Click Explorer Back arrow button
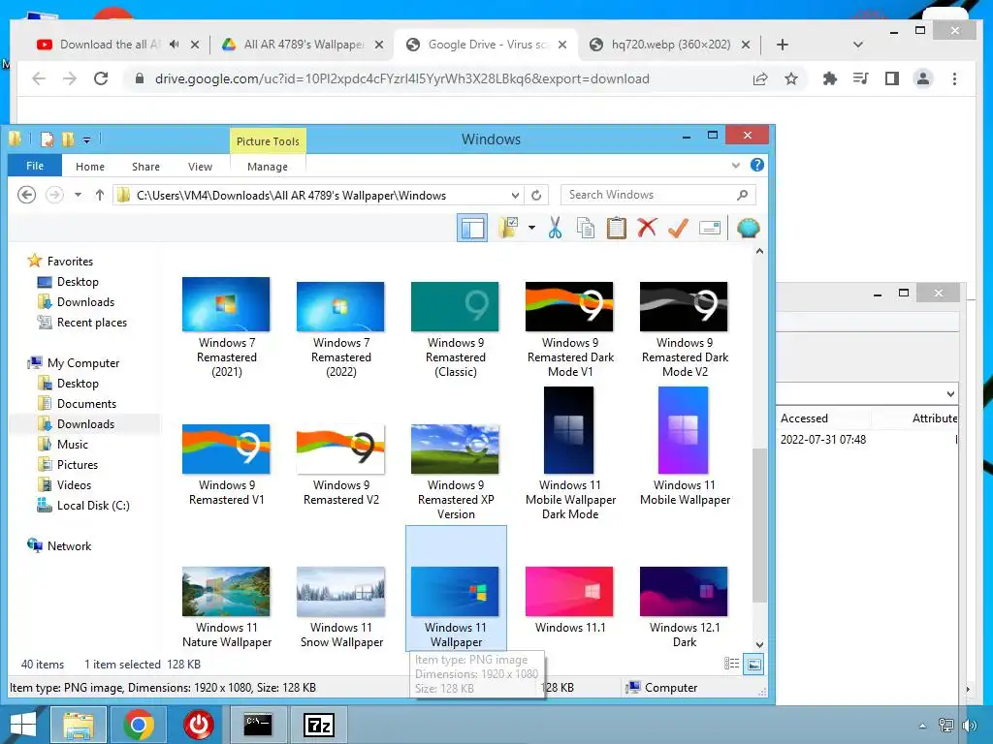The image size is (993, 744). point(26,195)
